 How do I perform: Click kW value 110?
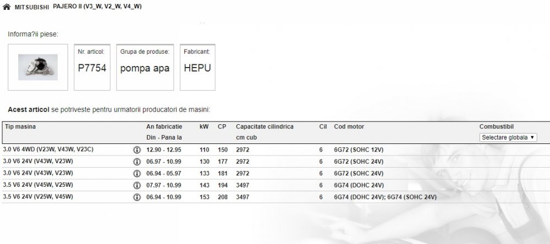(x=204, y=150)
